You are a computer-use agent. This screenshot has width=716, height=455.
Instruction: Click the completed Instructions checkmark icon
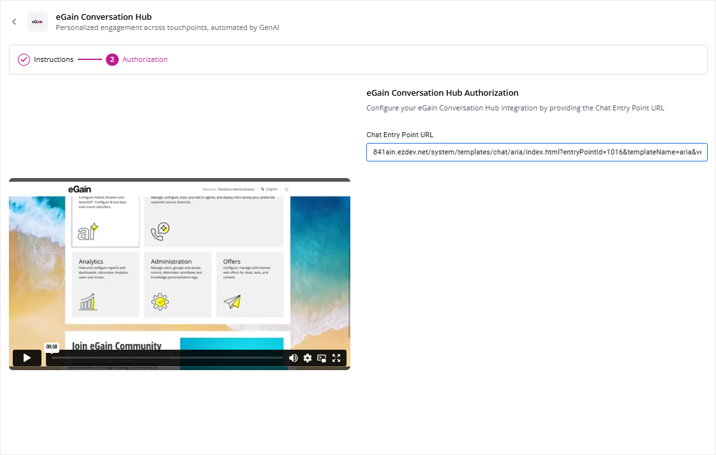tap(24, 59)
